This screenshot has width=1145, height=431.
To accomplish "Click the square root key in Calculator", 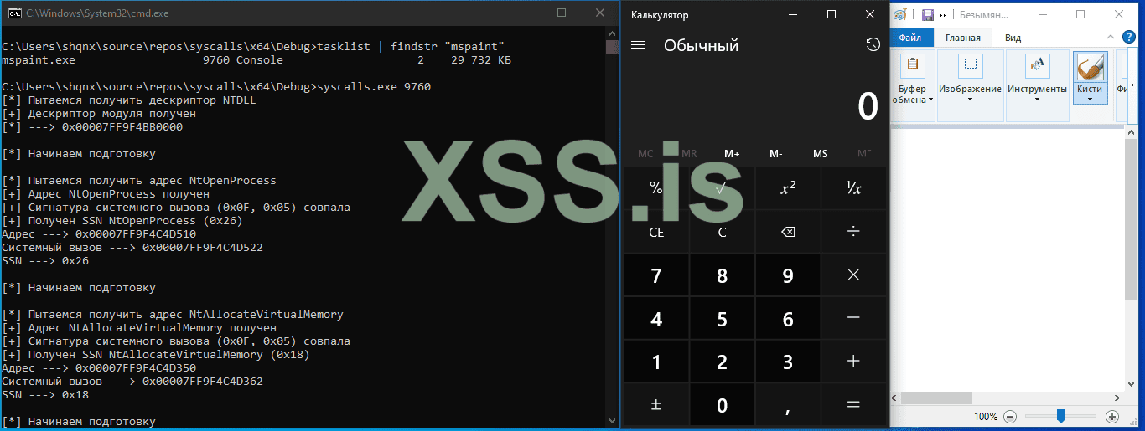I will point(722,188).
